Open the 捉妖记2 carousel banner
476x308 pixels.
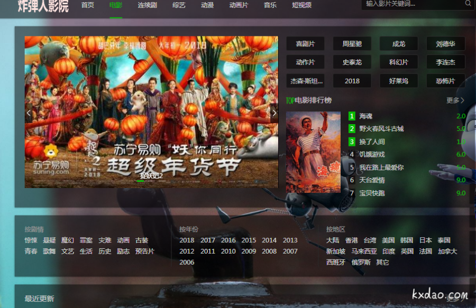pyautogui.click(x=151, y=112)
